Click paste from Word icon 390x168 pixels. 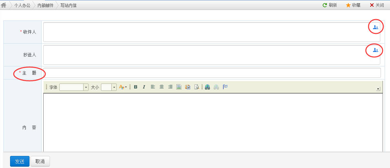[x=188, y=87]
